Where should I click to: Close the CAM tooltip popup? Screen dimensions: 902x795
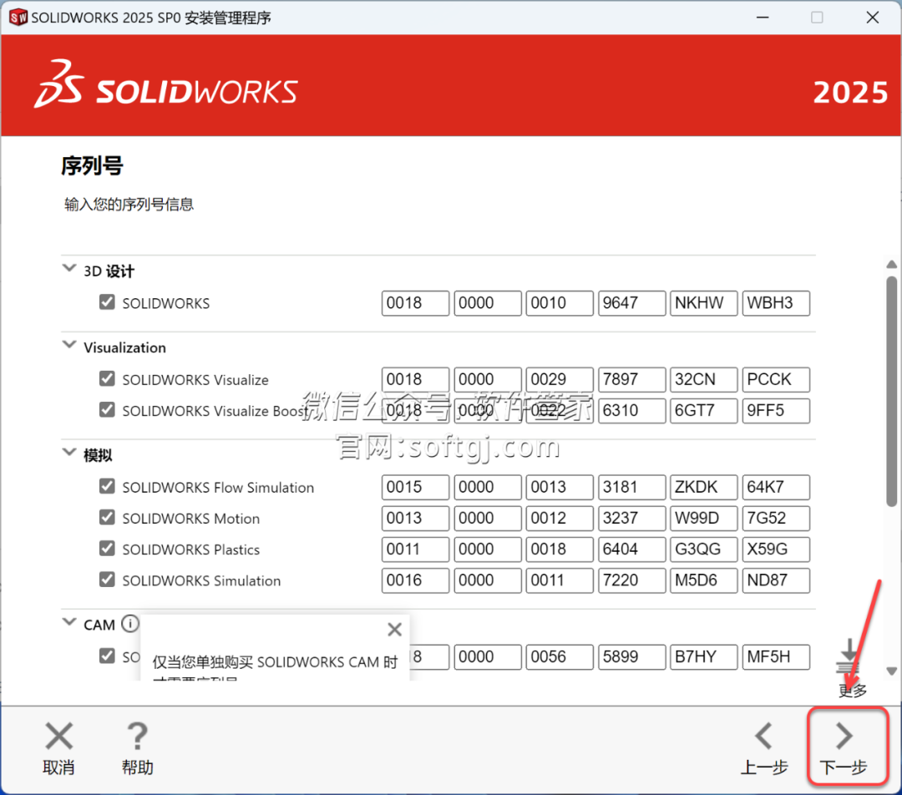[394, 630]
